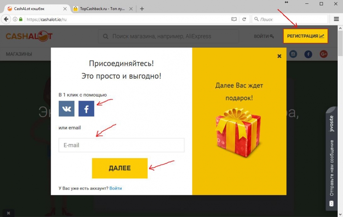Sign up with the Facebook icon
This screenshot has height=217, width=343.
coord(87,109)
